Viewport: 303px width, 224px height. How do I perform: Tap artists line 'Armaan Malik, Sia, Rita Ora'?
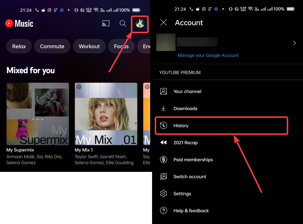(34, 157)
